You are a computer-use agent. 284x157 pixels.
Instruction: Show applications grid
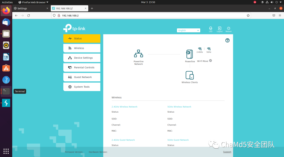pyautogui.click(x=6, y=151)
